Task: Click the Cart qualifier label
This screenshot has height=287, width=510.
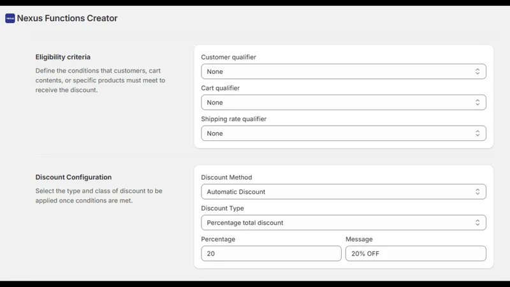Action: (220, 88)
